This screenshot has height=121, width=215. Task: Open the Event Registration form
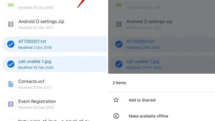tap(37, 102)
